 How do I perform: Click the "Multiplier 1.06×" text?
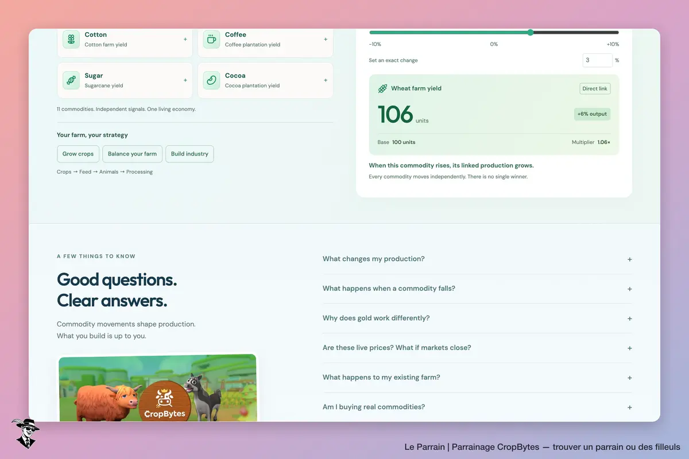[591, 142]
